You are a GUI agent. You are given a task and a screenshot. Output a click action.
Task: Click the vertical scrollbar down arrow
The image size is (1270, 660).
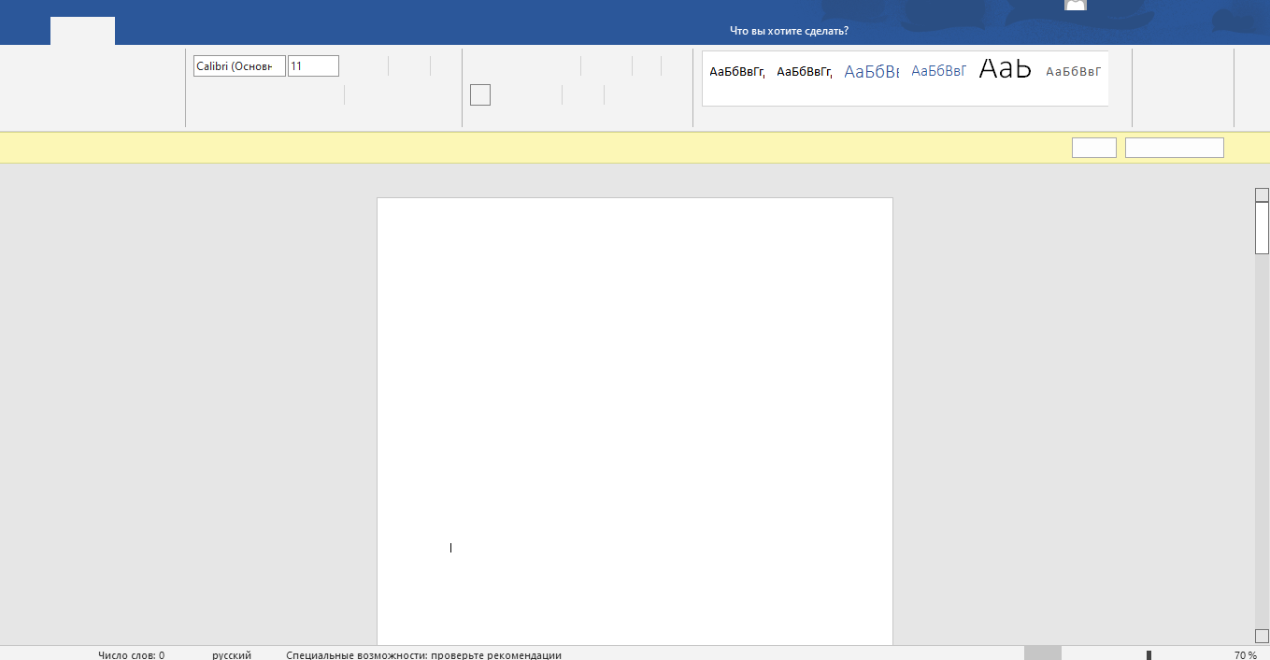point(1262,636)
